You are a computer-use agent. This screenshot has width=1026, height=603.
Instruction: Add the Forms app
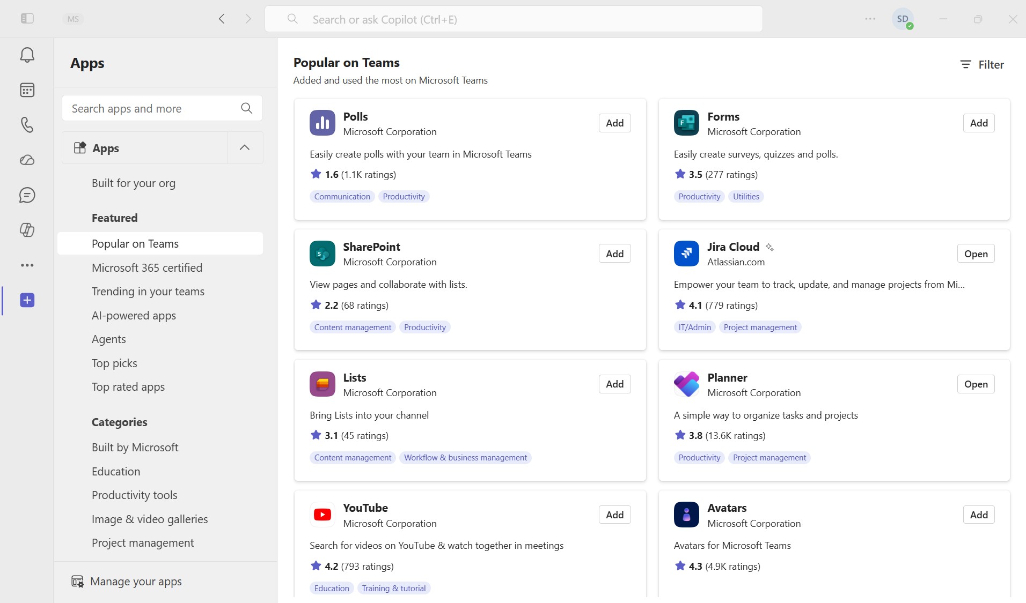click(979, 123)
